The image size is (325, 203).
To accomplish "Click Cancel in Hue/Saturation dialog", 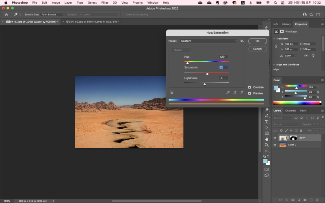I will point(257,49).
